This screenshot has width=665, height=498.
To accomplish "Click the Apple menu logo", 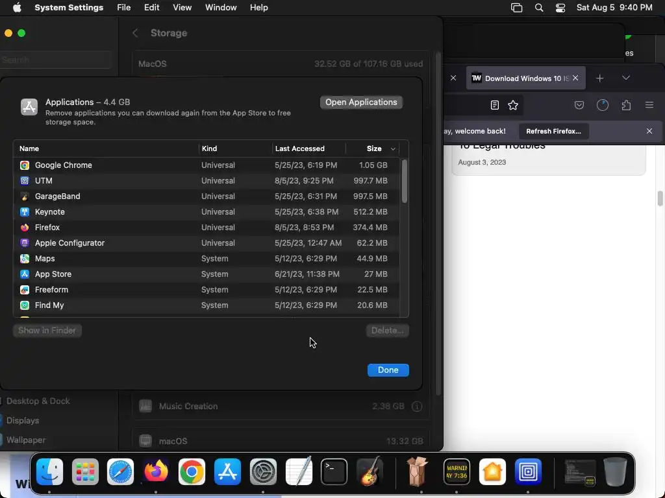I will 17,8.
